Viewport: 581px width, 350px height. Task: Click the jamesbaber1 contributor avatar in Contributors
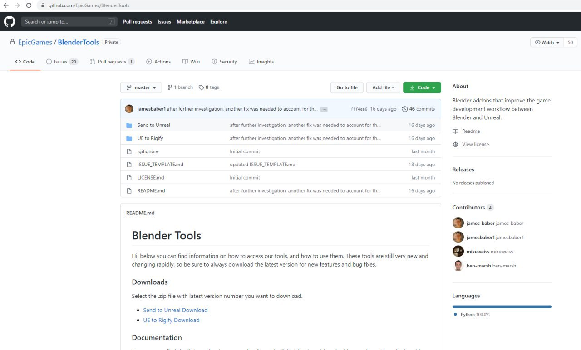click(458, 237)
